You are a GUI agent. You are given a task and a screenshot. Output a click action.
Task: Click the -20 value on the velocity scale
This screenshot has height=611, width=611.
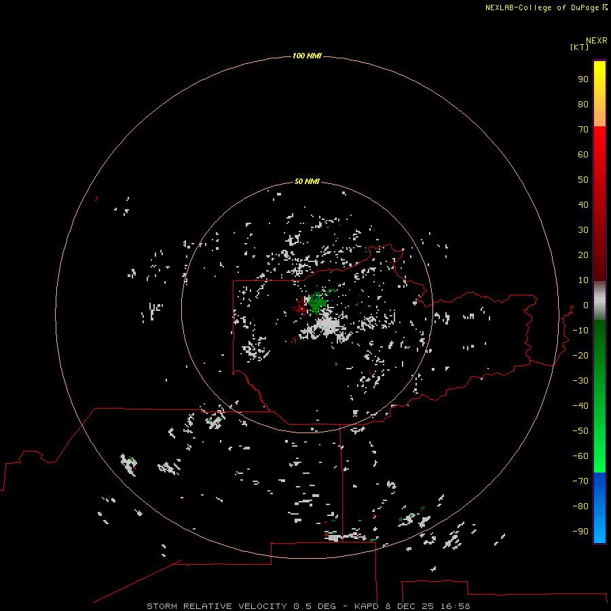pos(580,355)
